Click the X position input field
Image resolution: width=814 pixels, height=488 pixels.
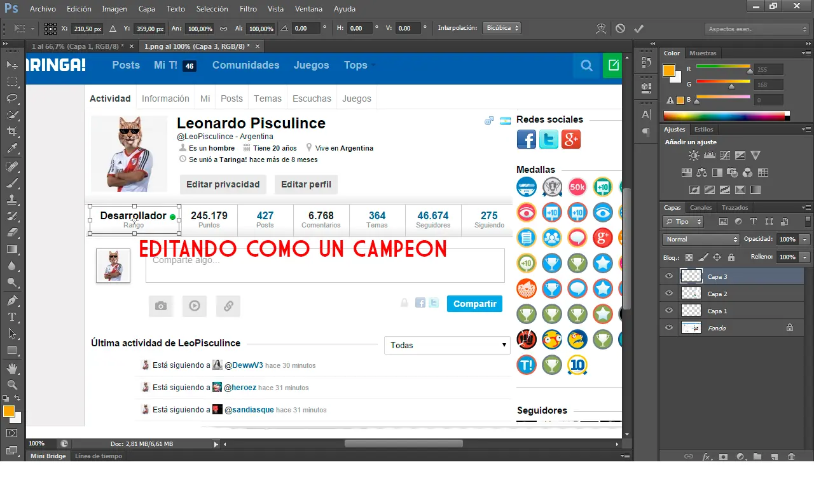tap(87, 29)
